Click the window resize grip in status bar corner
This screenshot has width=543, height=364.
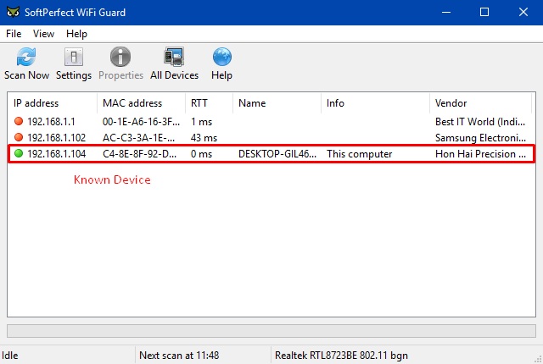538,359
